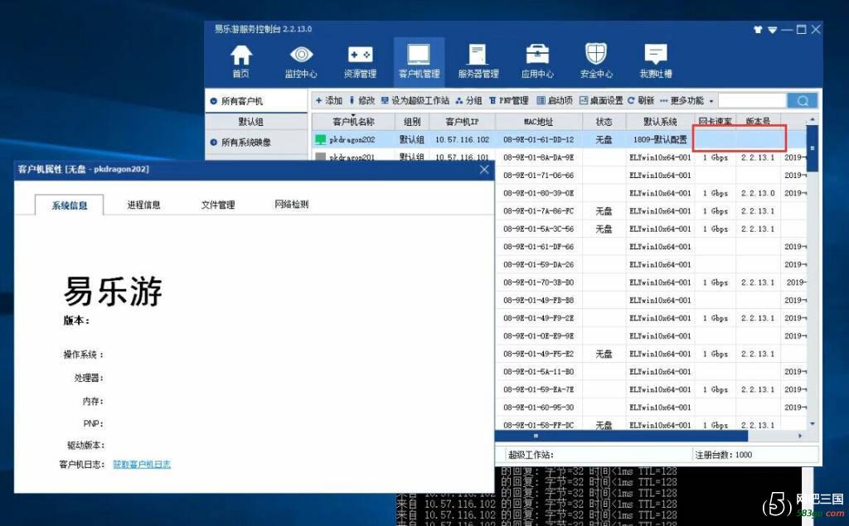Sort by the 组别 column header

coord(412,122)
